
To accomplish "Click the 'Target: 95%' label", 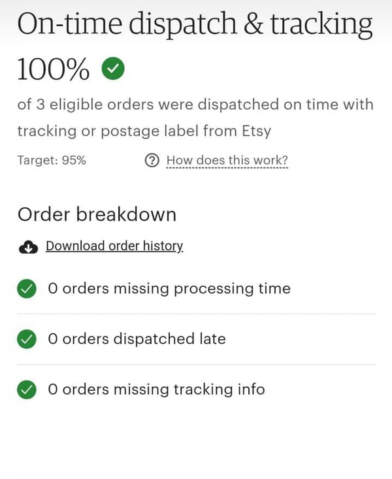I will [x=52, y=161].
